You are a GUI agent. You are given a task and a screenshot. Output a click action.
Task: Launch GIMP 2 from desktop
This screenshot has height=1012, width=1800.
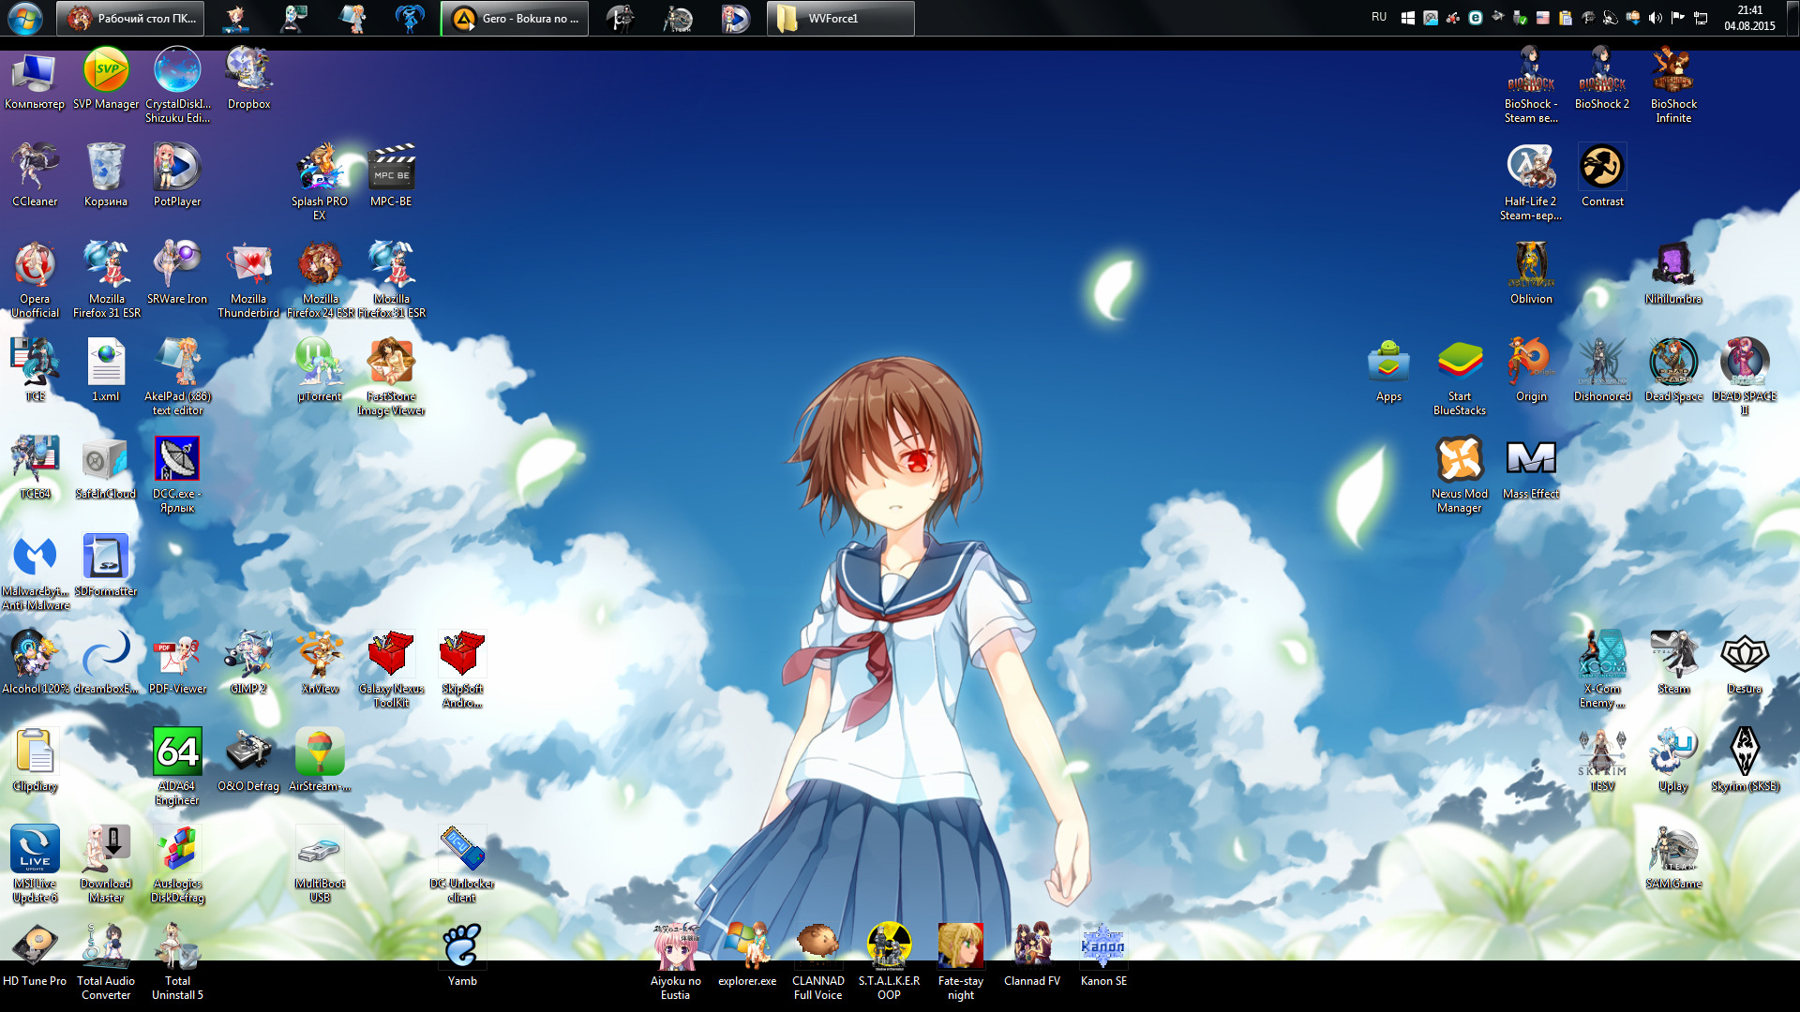pyautogui.click(x=248, y=663)
